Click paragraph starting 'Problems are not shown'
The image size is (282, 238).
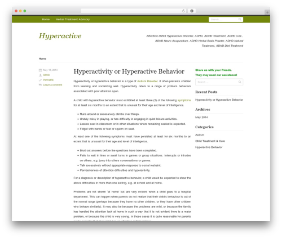132,205
